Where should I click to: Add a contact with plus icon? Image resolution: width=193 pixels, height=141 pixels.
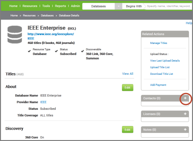point(185,98)
